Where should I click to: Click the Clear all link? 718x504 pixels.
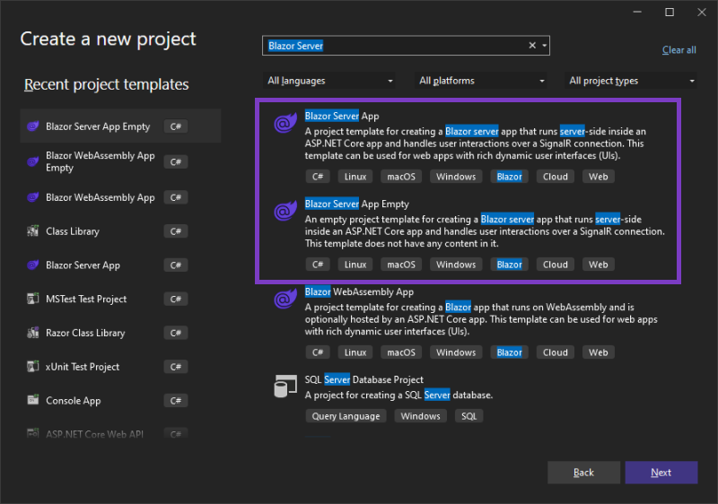click(x=679, y=50)
